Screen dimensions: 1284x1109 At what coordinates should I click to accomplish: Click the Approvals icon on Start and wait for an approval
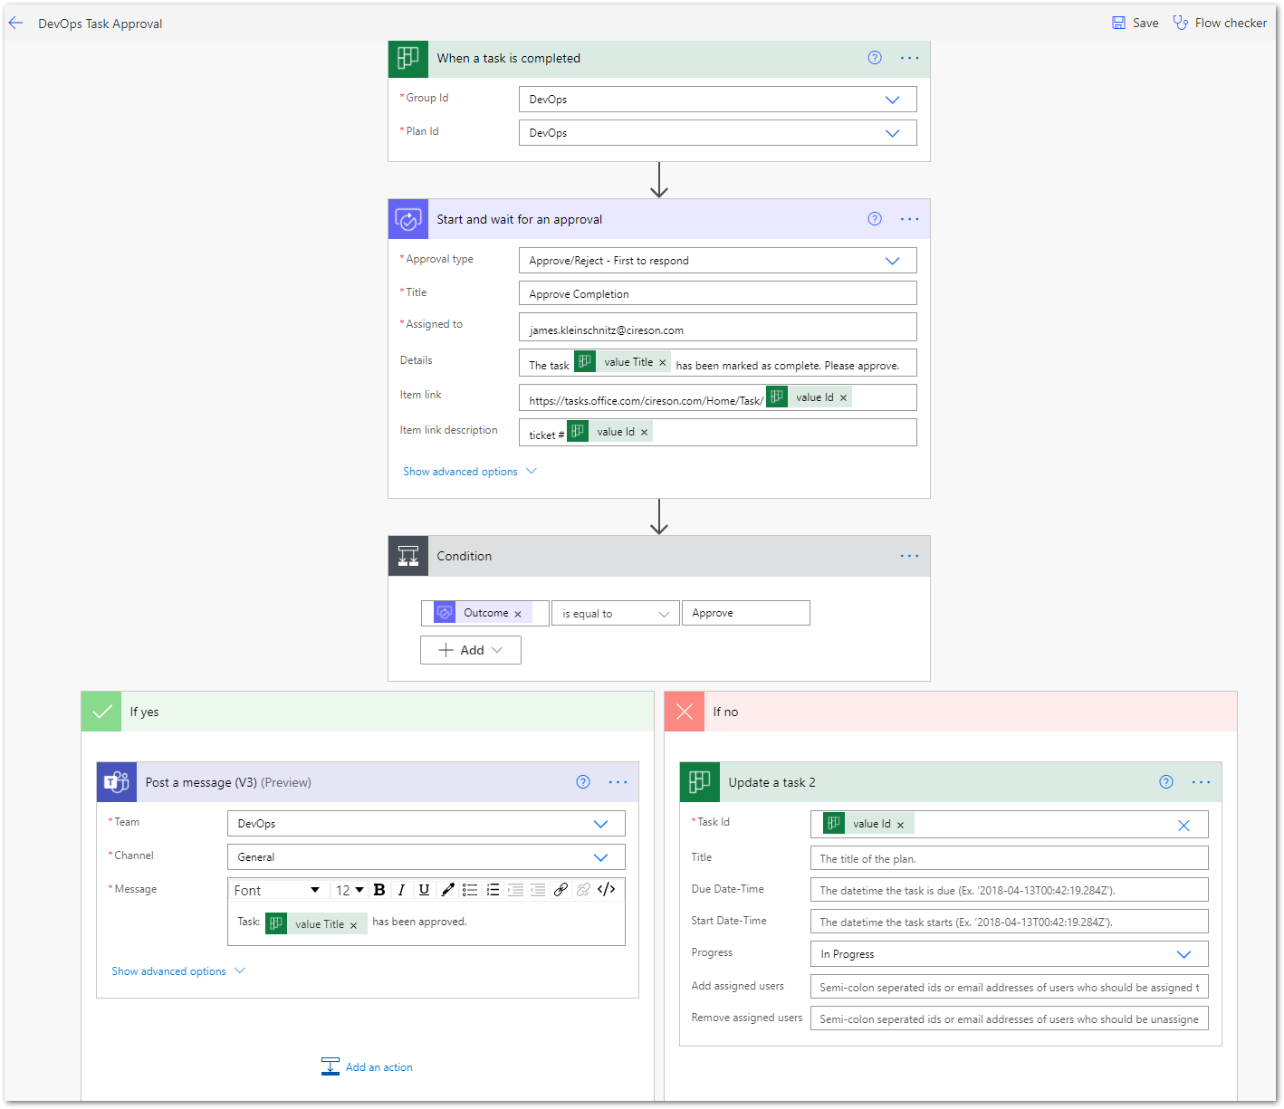click(407, 218)
